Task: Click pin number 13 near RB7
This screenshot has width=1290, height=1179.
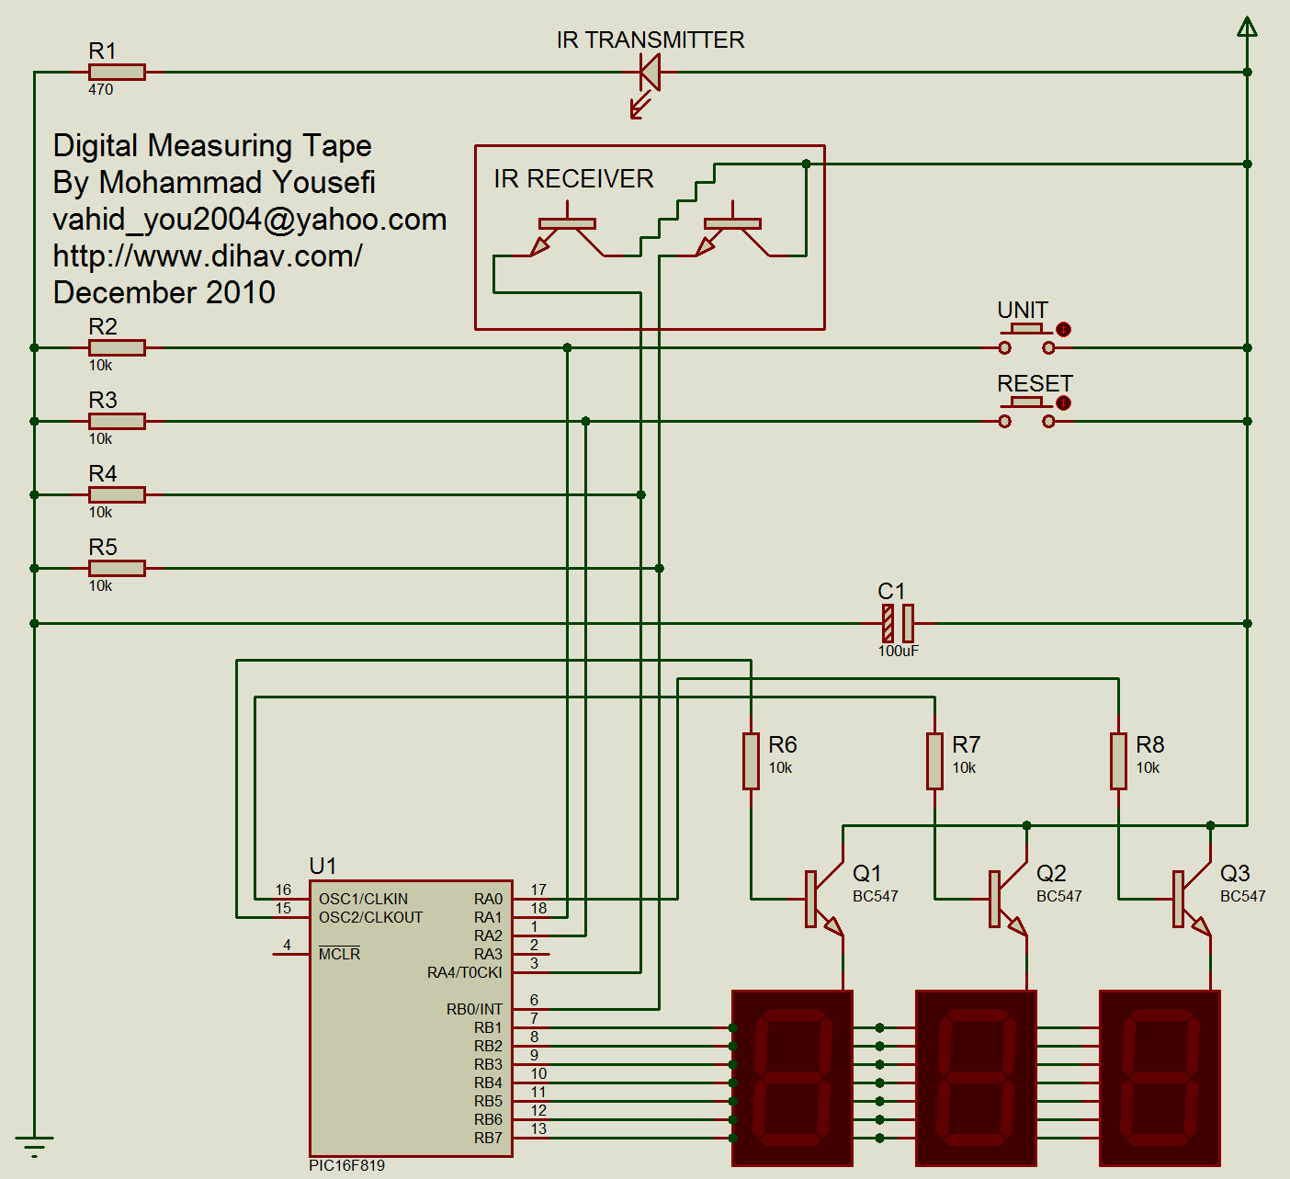Action: point(538,1128)
